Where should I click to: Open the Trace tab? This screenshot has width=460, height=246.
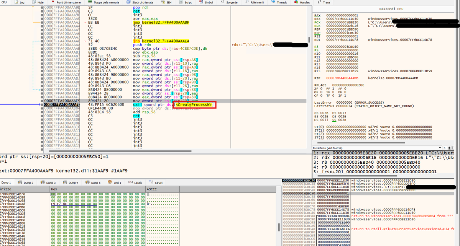324,2
